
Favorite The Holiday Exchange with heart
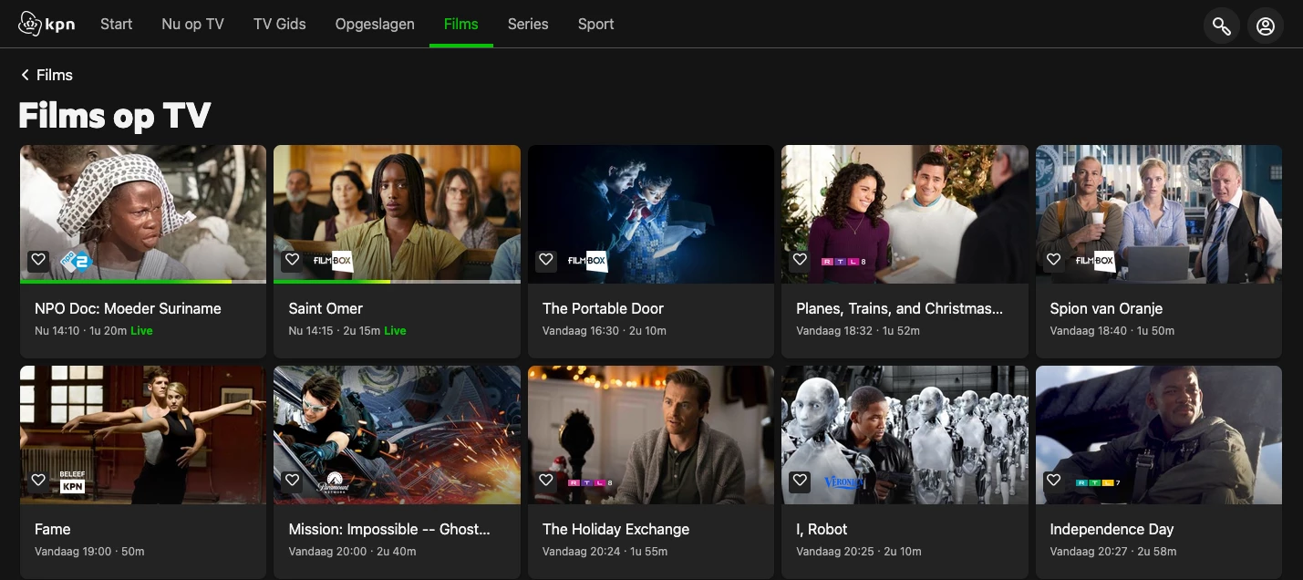[x=546, y=481]
